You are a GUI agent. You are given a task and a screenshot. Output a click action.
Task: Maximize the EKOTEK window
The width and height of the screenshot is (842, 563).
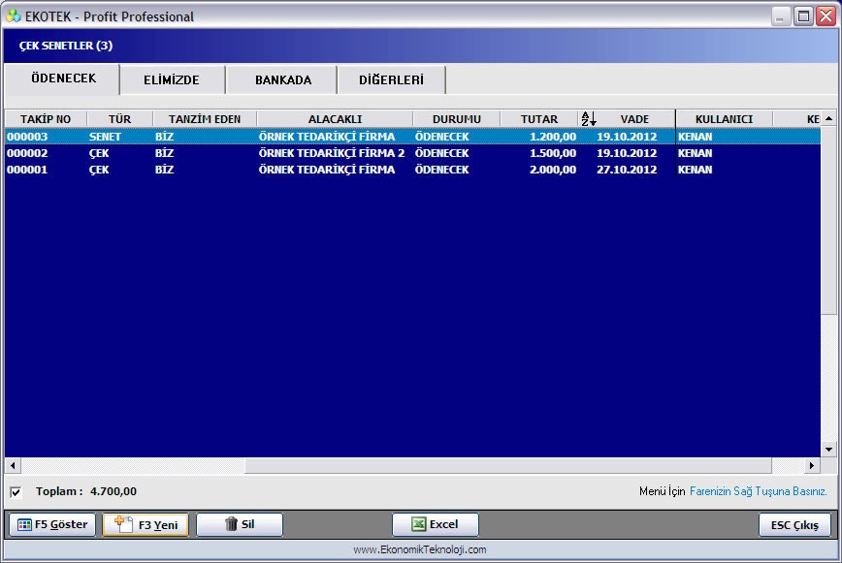point(803,16)
